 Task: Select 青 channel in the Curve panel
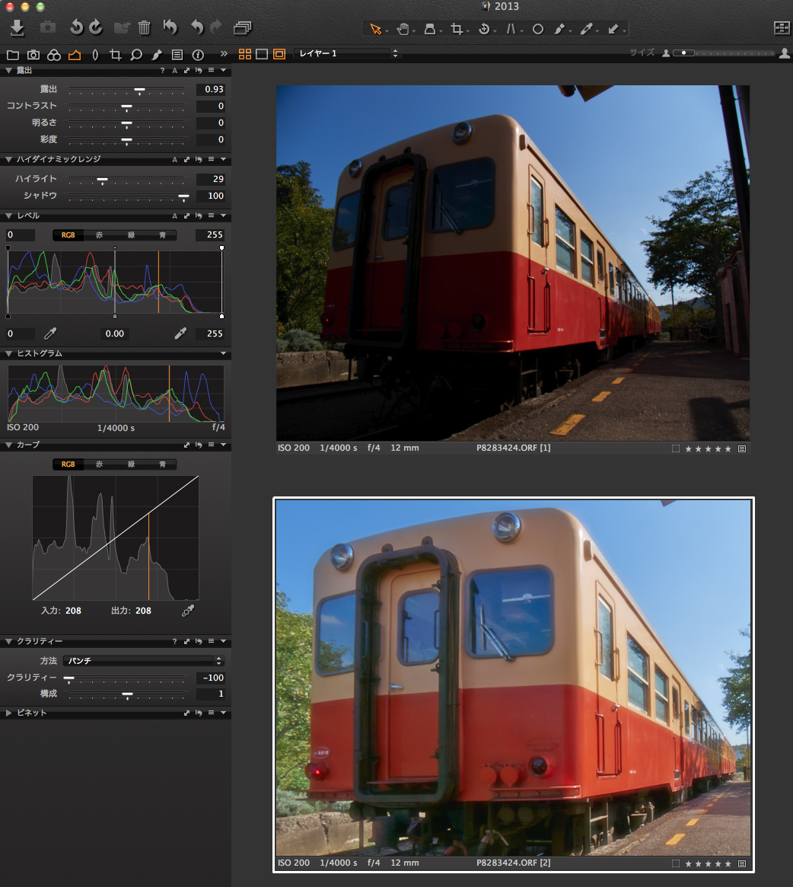162,464
